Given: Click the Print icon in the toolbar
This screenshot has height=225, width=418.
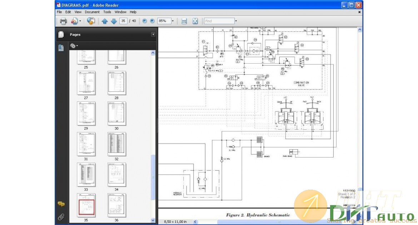Looking at the screenshot, I should pyautogui.click(x=63, y=21).
